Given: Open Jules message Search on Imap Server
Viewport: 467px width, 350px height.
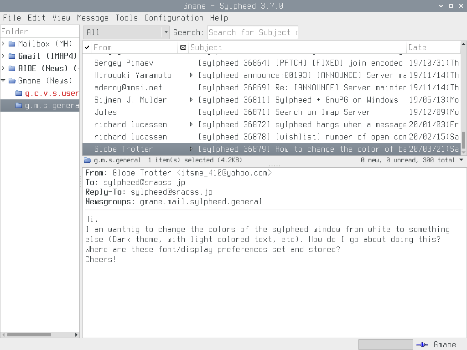Looking at the screenshot, I should tap(271, 112).
